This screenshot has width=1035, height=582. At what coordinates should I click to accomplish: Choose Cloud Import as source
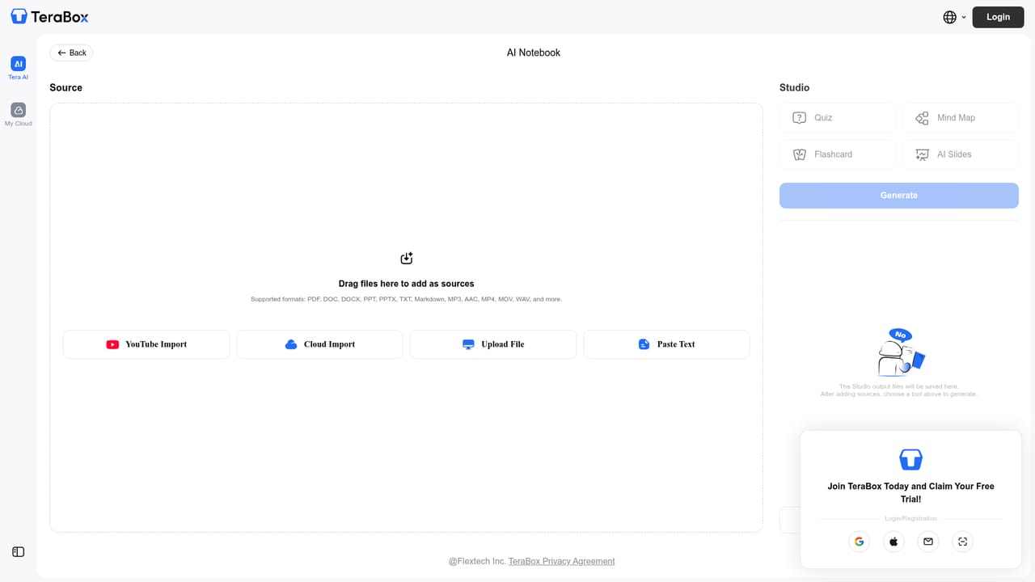click(x=319, y=344)
